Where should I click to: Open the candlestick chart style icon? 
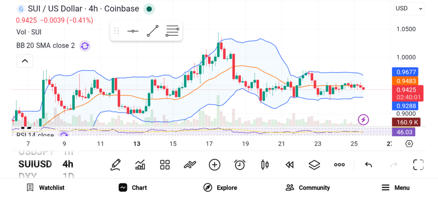[265, 165]
